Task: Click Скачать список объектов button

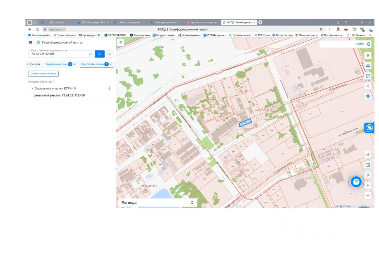Action: (x=44, y=73)
